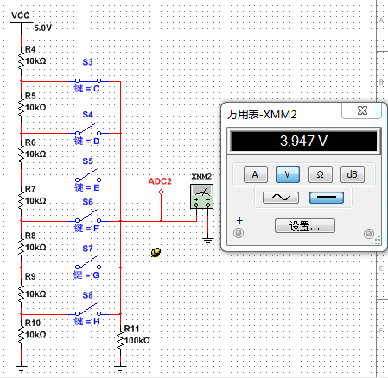Open multimeter settings with 设置... button

point(305,226)
